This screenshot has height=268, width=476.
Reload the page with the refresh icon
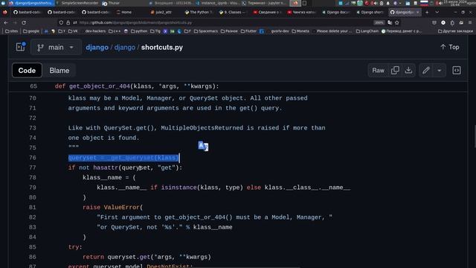24,22
